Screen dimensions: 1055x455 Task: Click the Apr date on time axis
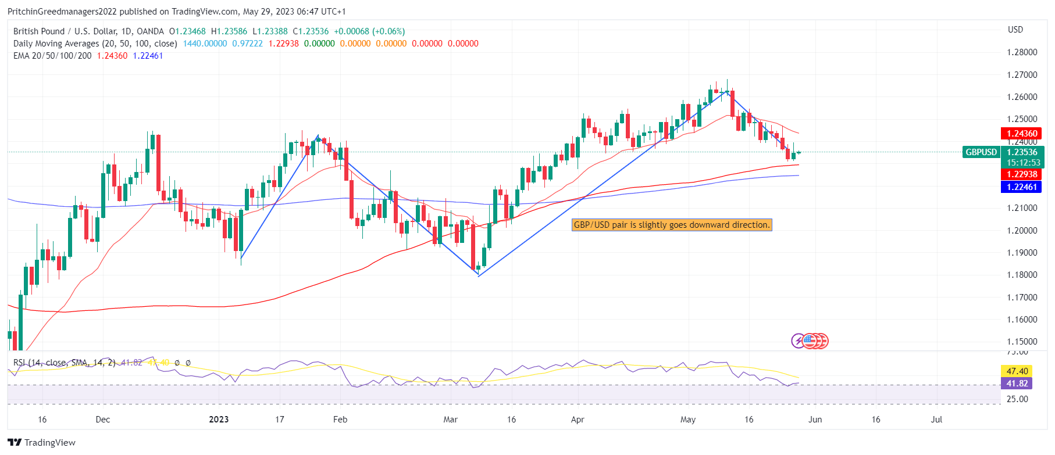578,420
